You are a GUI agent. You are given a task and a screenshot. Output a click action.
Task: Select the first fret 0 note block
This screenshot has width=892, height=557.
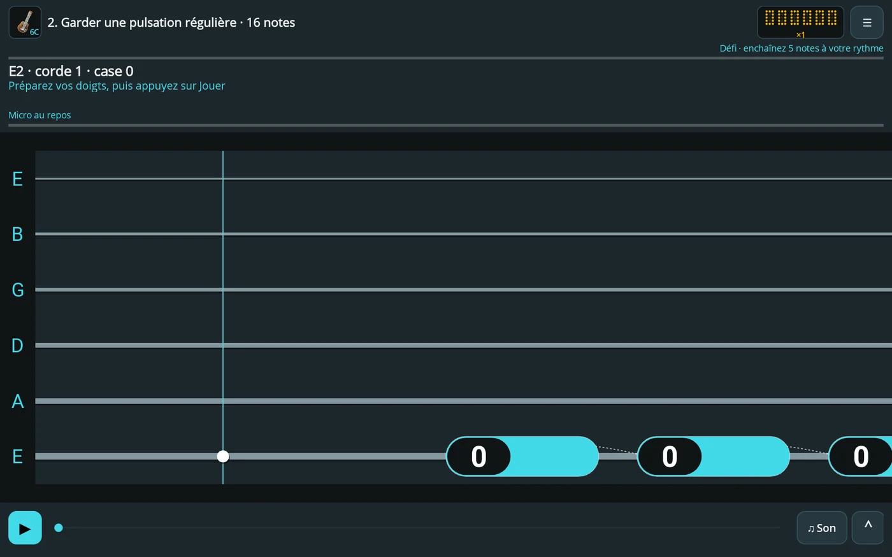pyautogui.click(x=522, y=456)
